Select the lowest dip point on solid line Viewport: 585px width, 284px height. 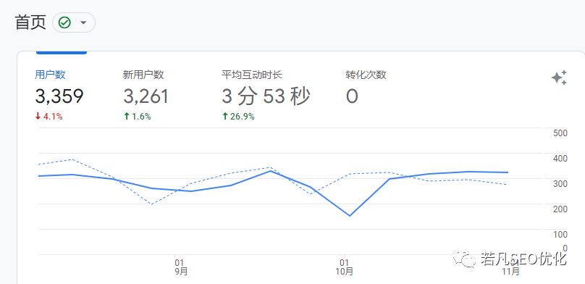click(350, 216)
